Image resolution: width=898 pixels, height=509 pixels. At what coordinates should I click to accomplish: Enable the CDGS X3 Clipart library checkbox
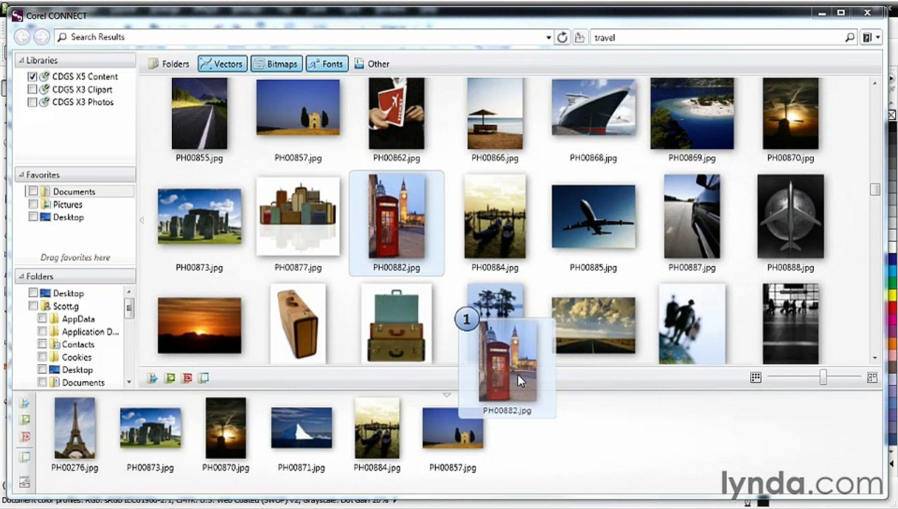tap(33, 90)
